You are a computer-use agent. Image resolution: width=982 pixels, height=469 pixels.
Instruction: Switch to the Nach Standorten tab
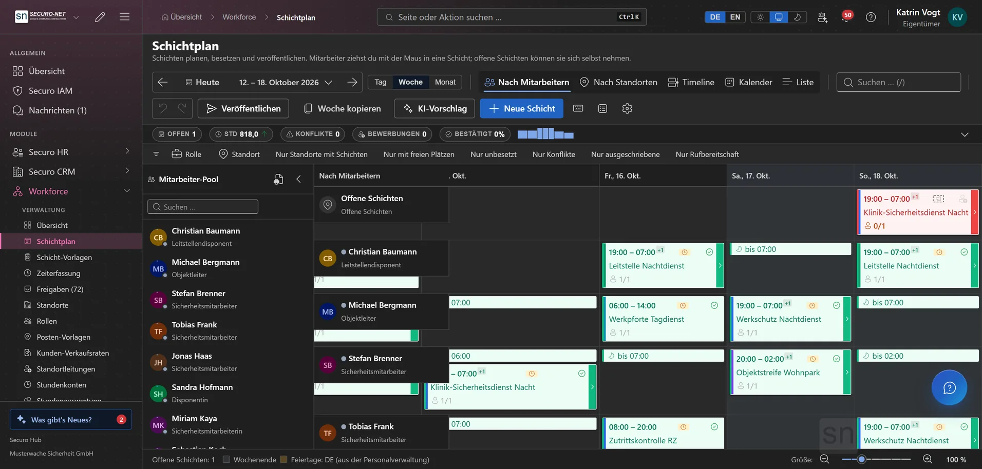point(618,82)
